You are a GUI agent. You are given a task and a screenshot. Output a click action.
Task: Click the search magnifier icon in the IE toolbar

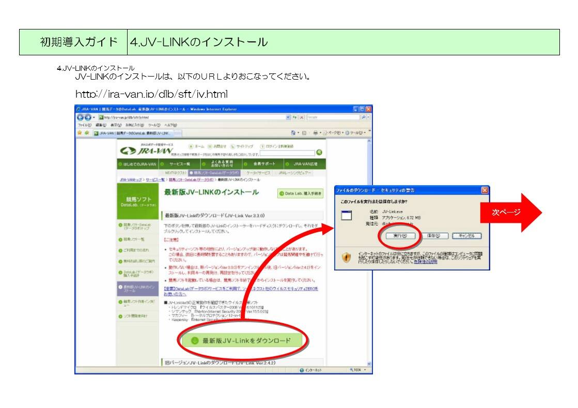coord(364,117)
